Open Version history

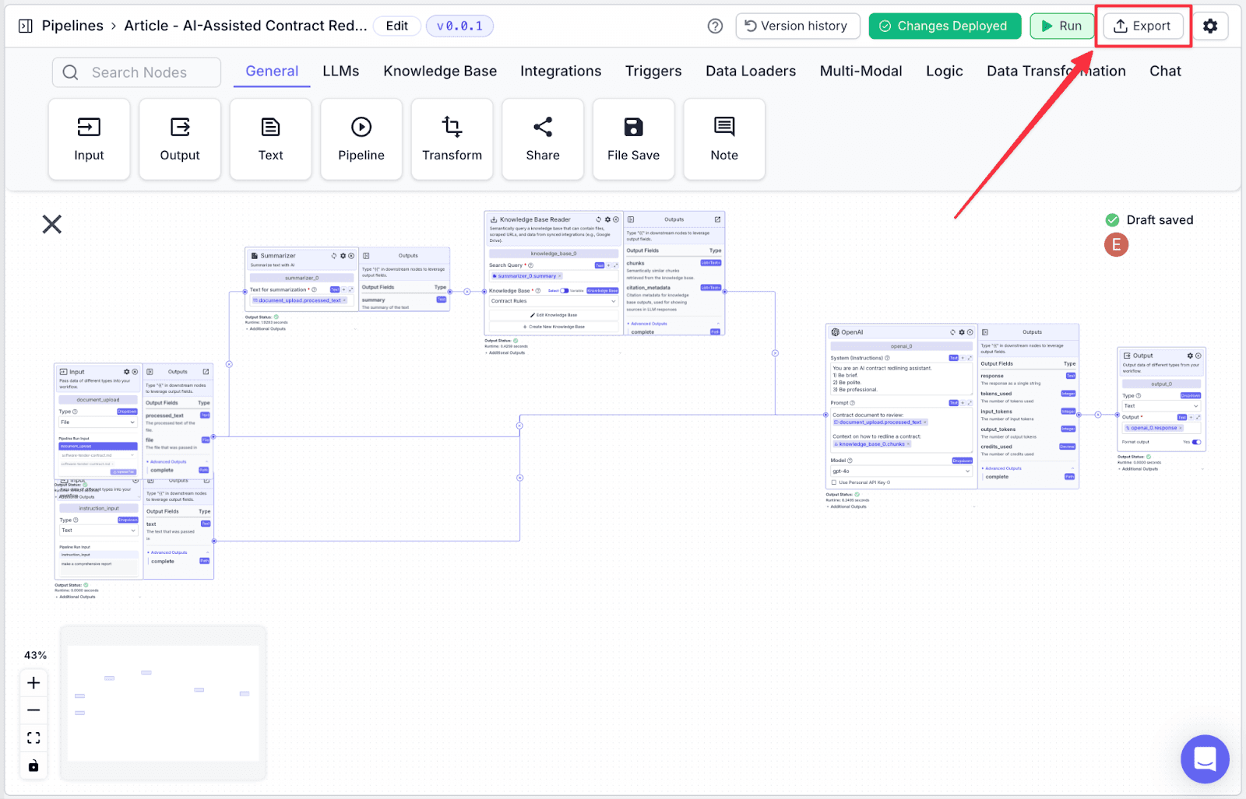click(x=797, y=26)
